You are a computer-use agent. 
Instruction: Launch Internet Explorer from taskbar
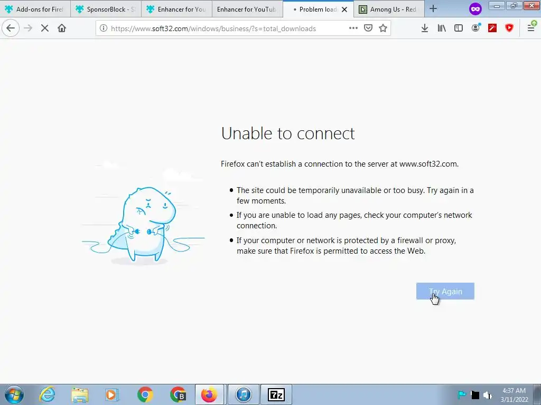pos(47,394)
